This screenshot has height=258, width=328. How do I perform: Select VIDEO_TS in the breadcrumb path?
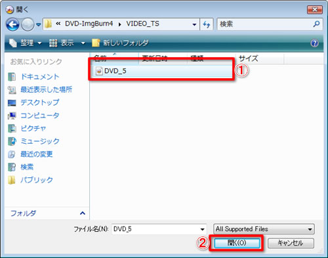click(x=142, y=24)
